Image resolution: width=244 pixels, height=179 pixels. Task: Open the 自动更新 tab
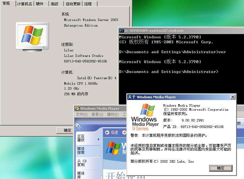73,4
